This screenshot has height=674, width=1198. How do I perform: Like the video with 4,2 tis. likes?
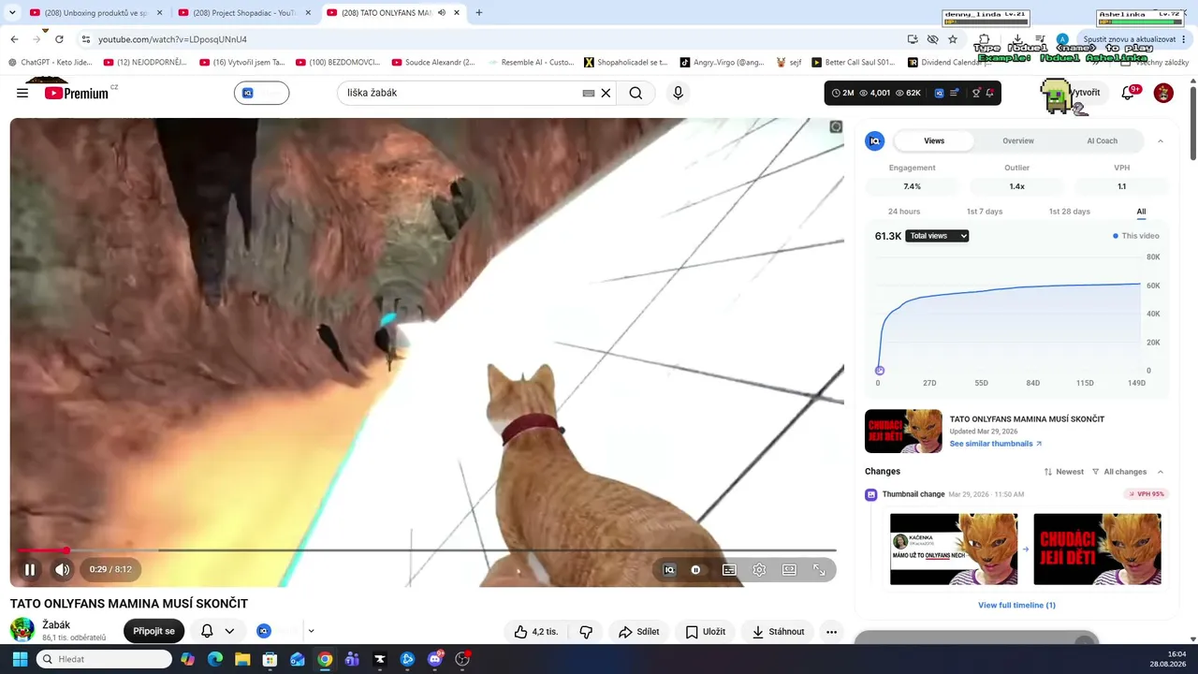point(535,632)
